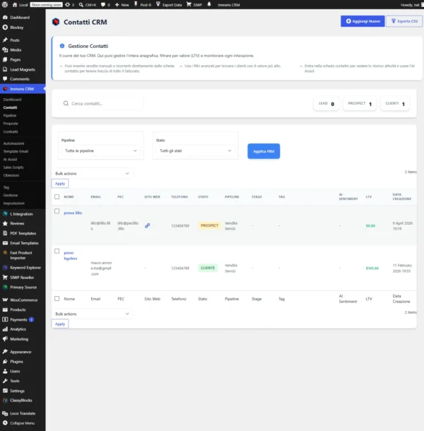424x431 pixels.
Task: Open the Pipeline filter dropdown
Action: pos(100,150)
